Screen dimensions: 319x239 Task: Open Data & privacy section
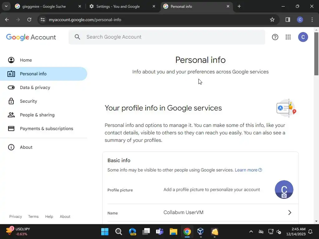click(x=44, y=87)
